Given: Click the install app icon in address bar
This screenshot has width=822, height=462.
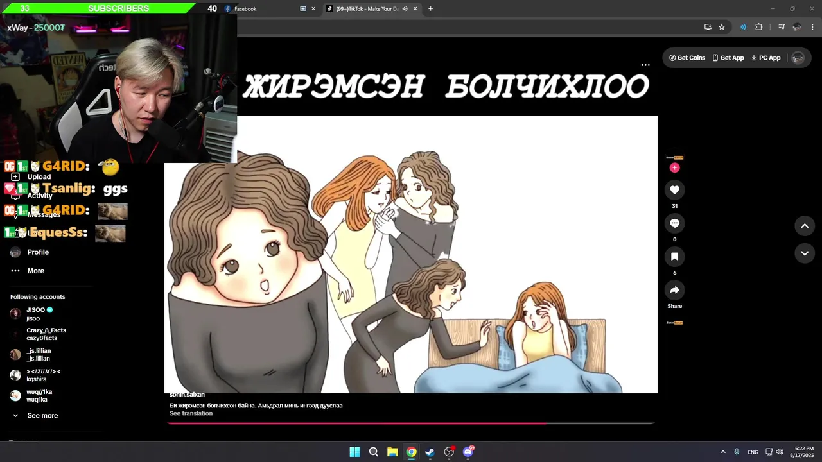Looking at the screenshot, I should click(x=708, y=27).
